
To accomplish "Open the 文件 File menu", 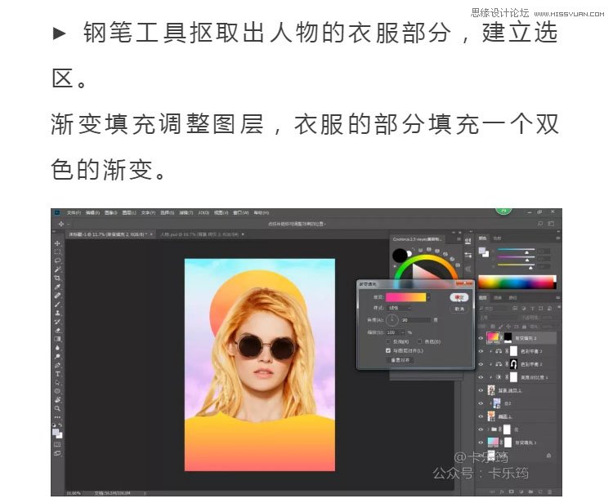I will tap(74, 212).
